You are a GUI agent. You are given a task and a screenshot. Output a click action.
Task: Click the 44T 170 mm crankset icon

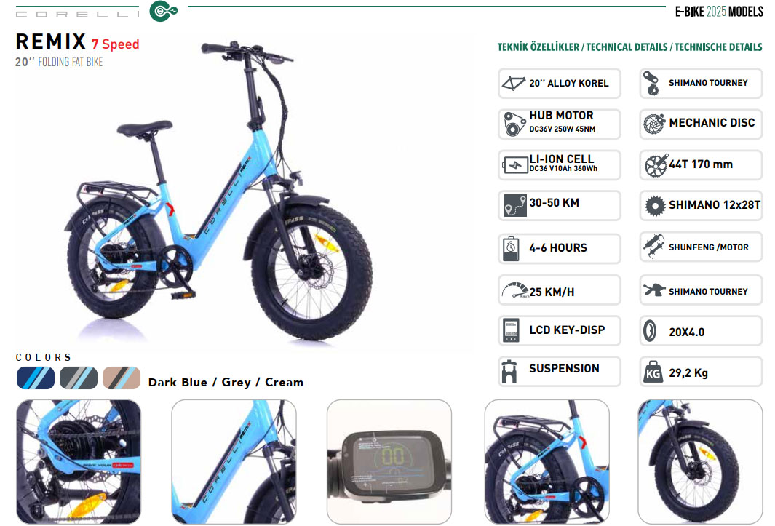(x=656, y=166)
